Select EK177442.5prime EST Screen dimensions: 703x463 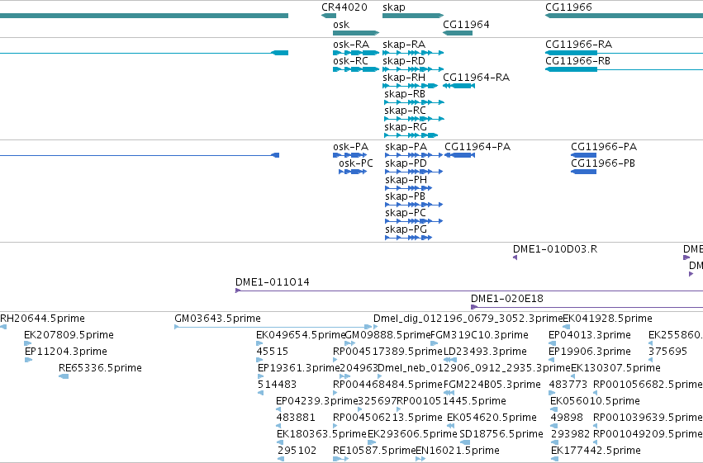pyautogui.click(x=554, y=459)
